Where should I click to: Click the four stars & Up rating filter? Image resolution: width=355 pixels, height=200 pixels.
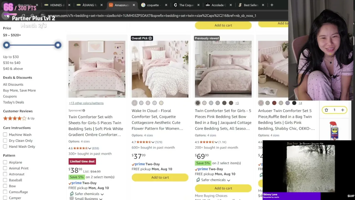click(19, 118)
